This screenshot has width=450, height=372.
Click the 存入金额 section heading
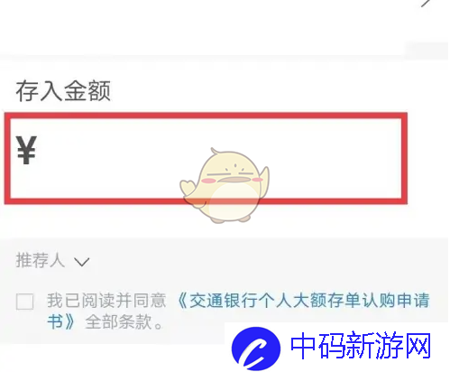63,90
